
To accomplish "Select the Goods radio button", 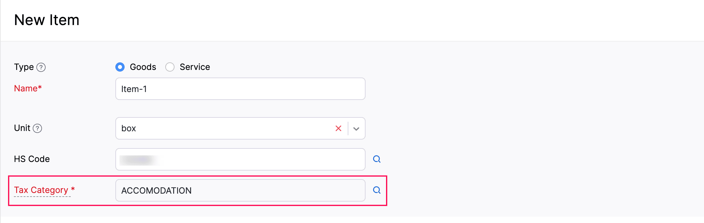I will [120, 67].
